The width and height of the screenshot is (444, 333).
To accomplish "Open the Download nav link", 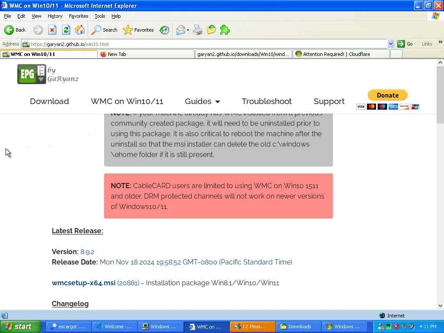I will pos(49,101).
